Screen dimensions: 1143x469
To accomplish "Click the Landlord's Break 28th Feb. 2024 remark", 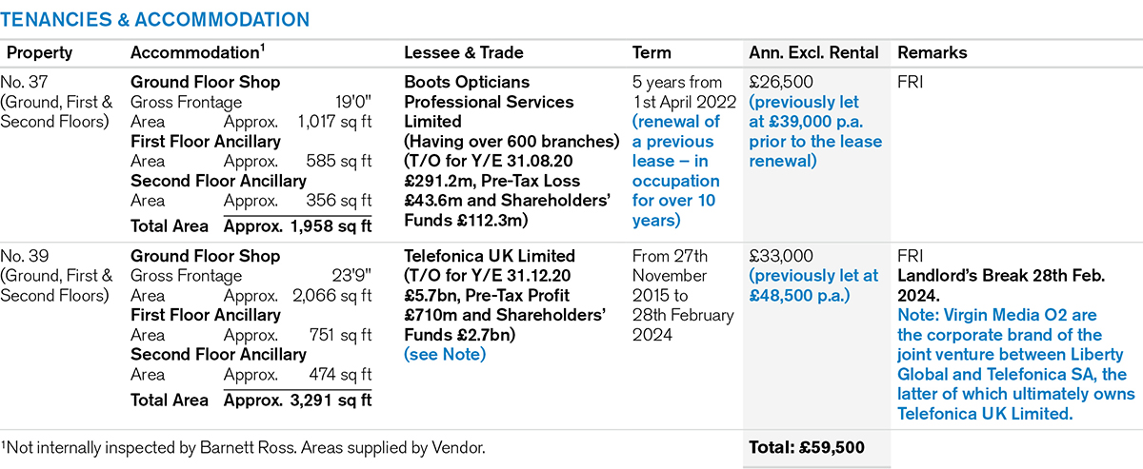I will click(x=999, y=285).
